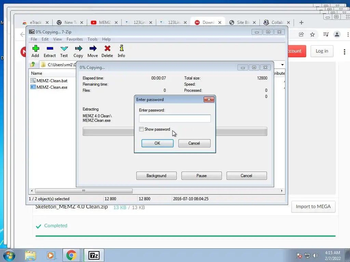This screenshot has height=262, width=350.
Task: Click Import to MEGA button
Action: click(313, 206)
